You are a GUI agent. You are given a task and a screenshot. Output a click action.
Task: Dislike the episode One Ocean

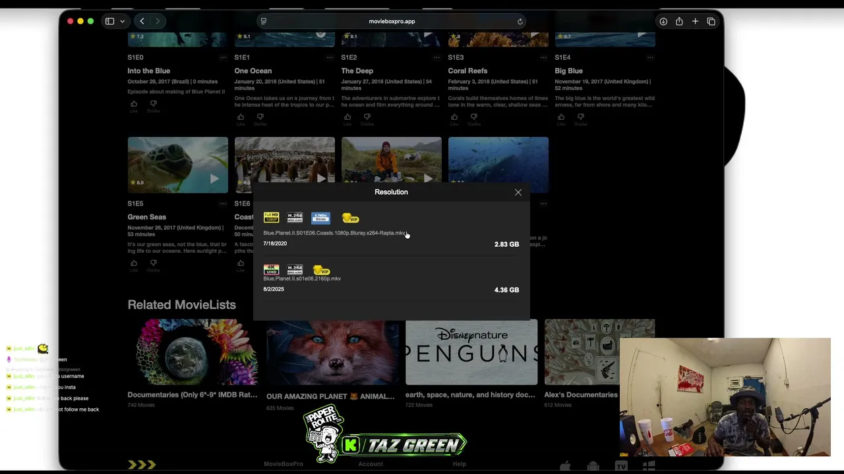[260, 118]
